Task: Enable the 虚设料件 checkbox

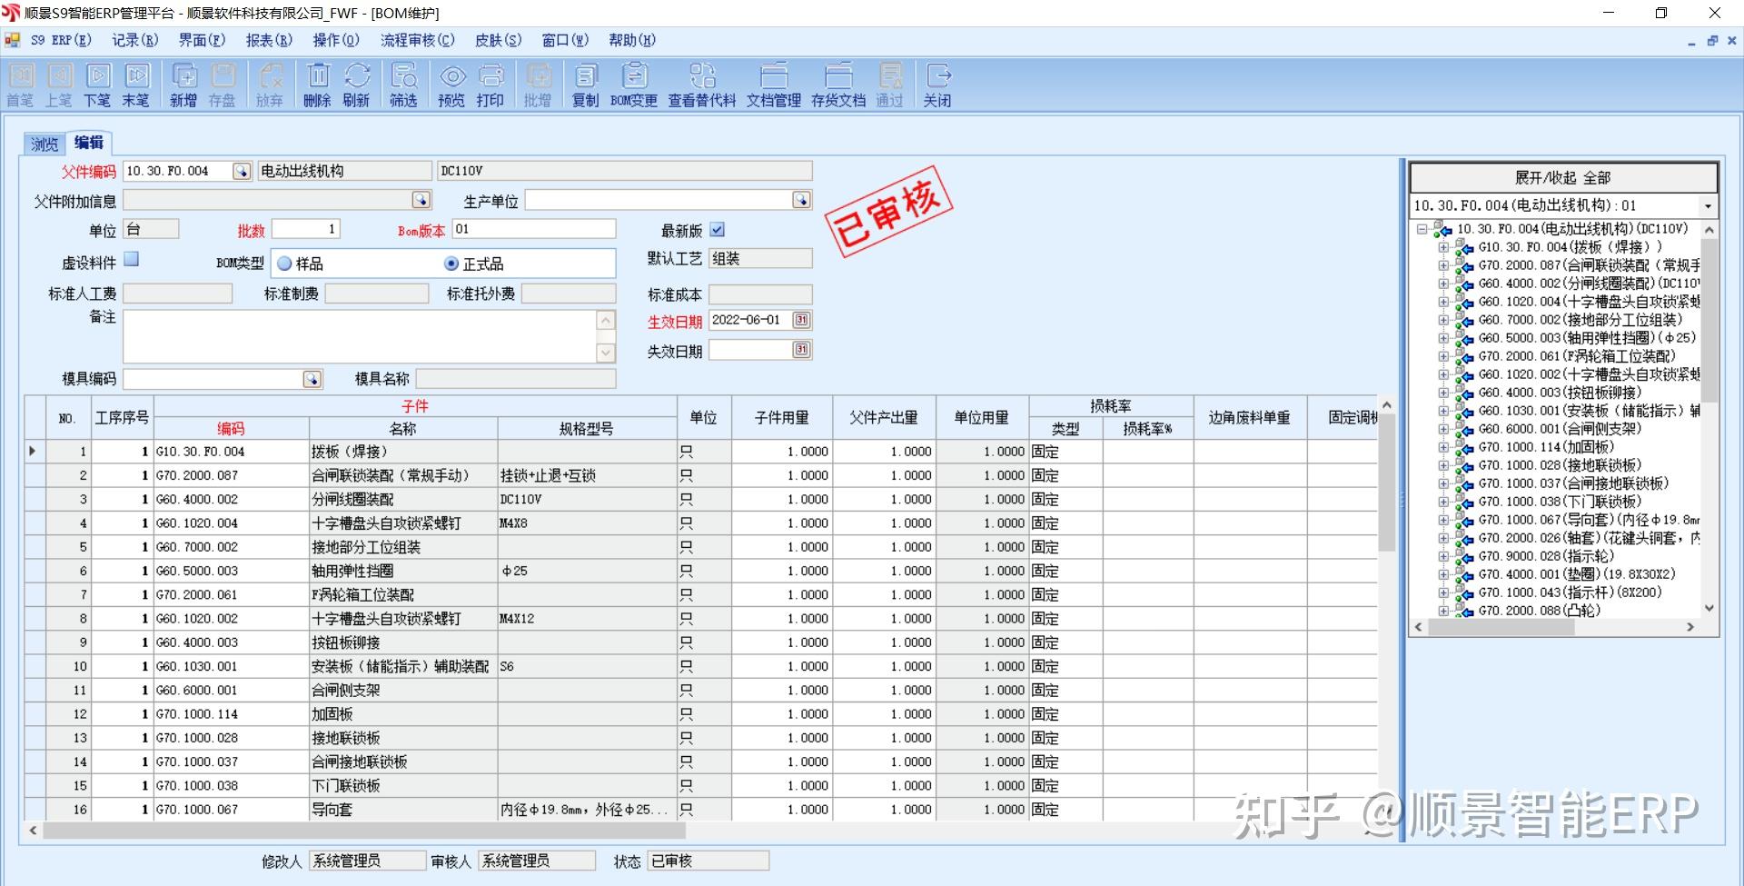Action: tap(131, 260)
